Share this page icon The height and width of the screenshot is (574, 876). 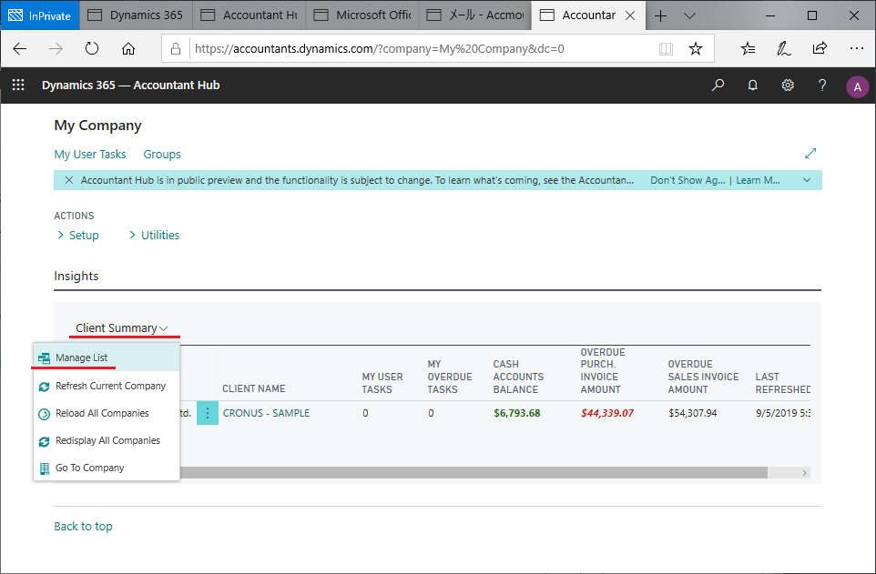point(820,48)
